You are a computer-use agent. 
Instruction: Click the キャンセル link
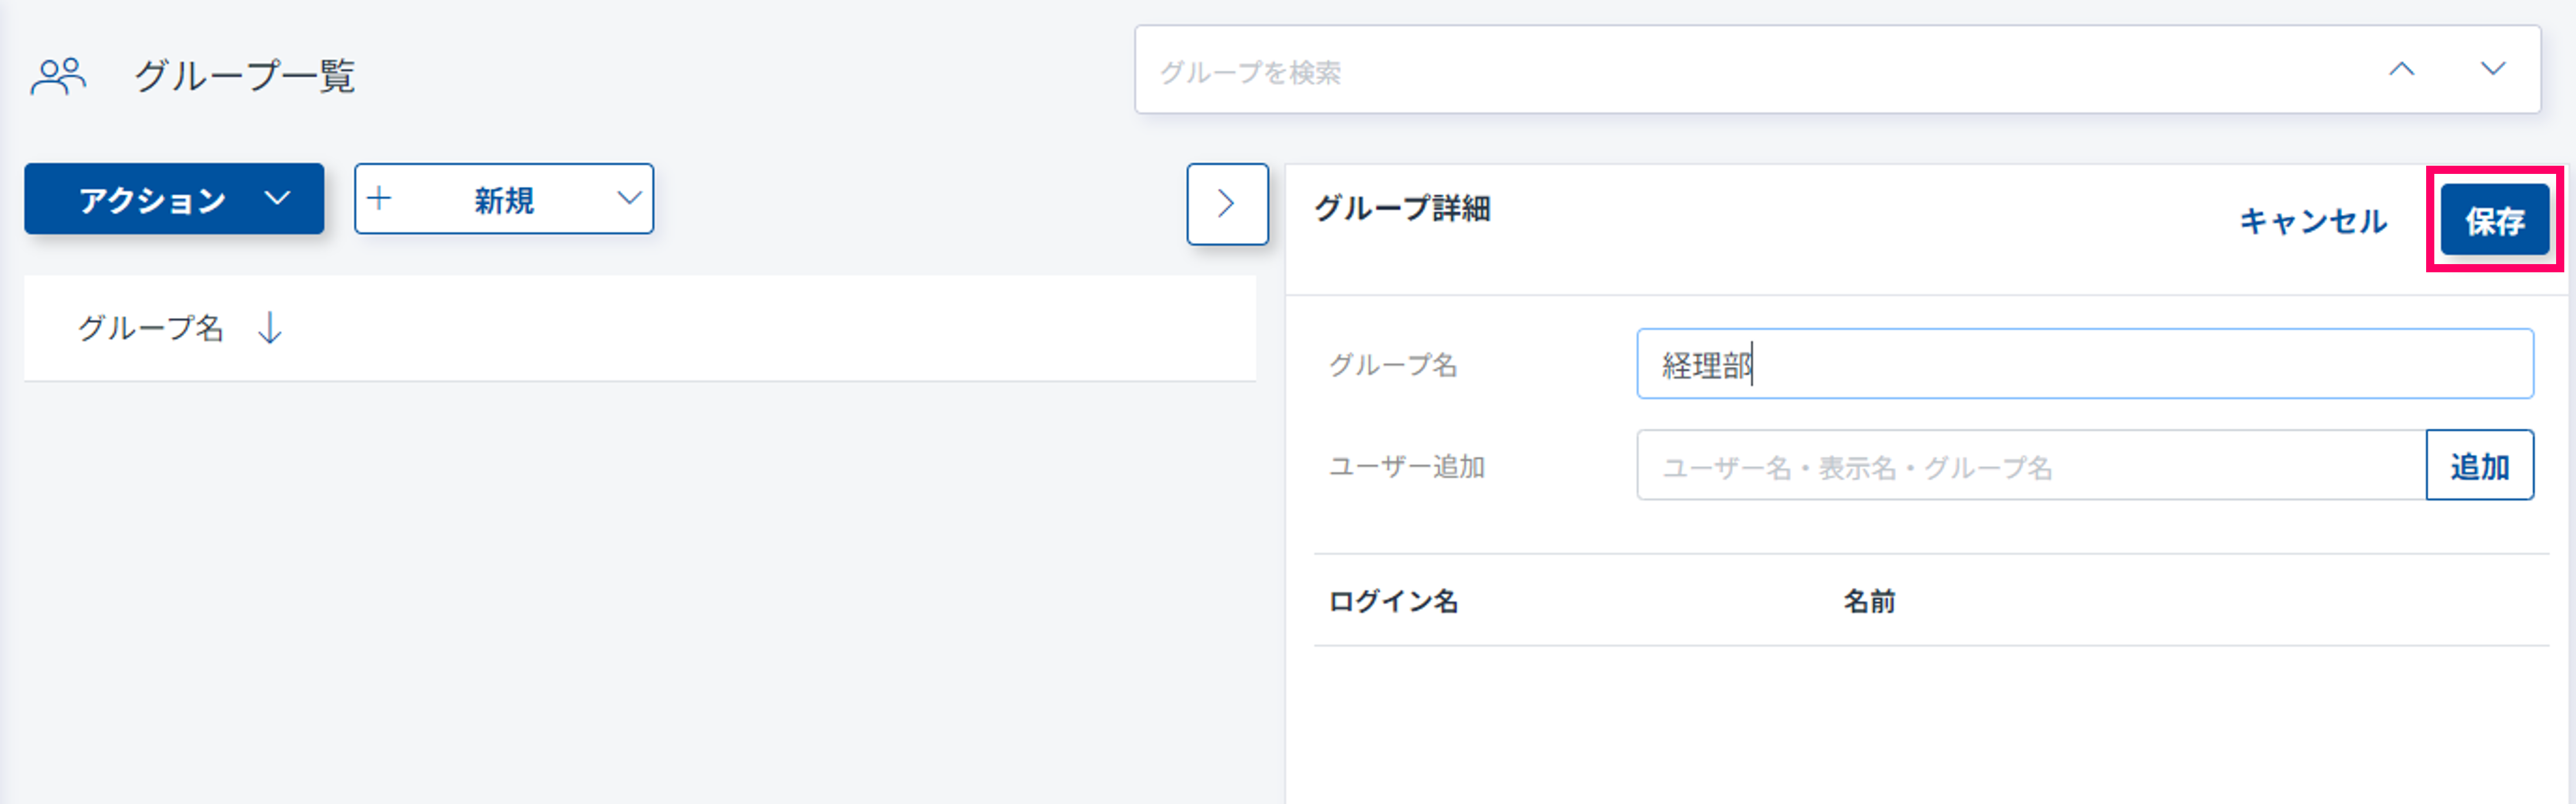point(2312,221)
